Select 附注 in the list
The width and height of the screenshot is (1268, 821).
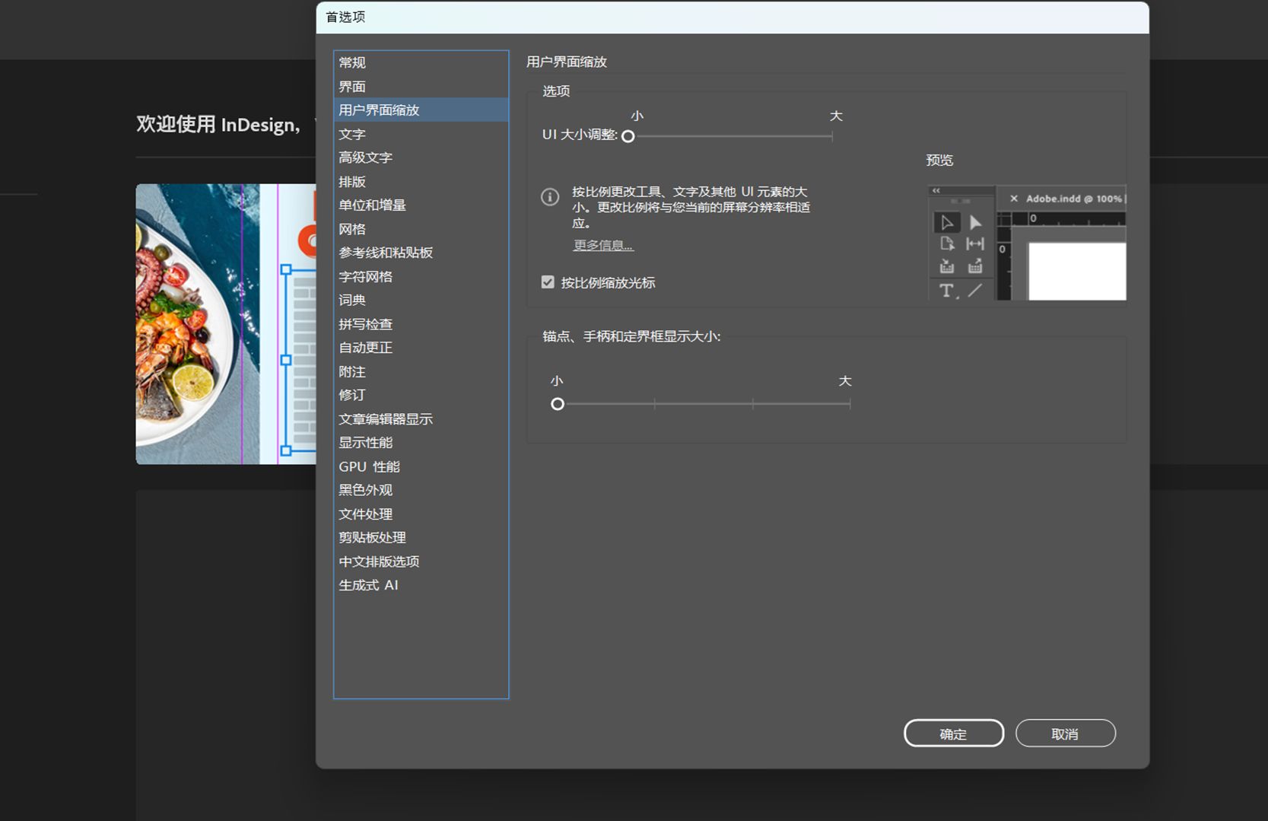click(x=421, y=372)
